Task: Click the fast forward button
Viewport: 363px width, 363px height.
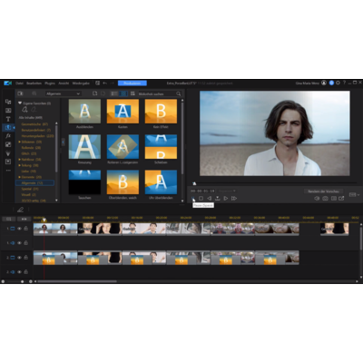Action: 234,199
